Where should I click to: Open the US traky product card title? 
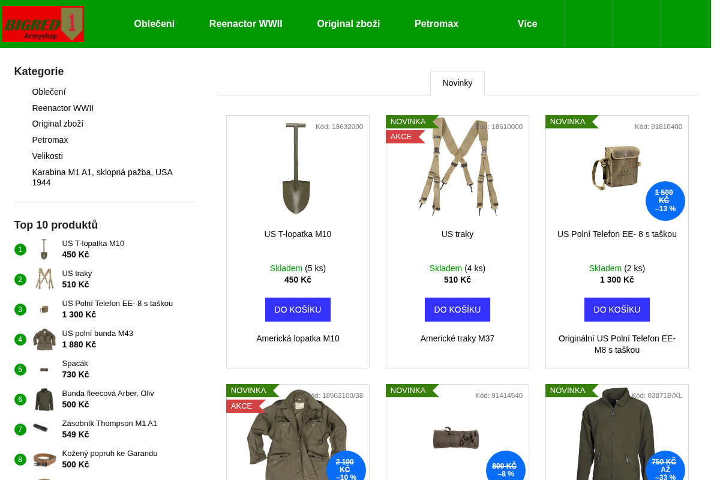[x=457, y=234]
